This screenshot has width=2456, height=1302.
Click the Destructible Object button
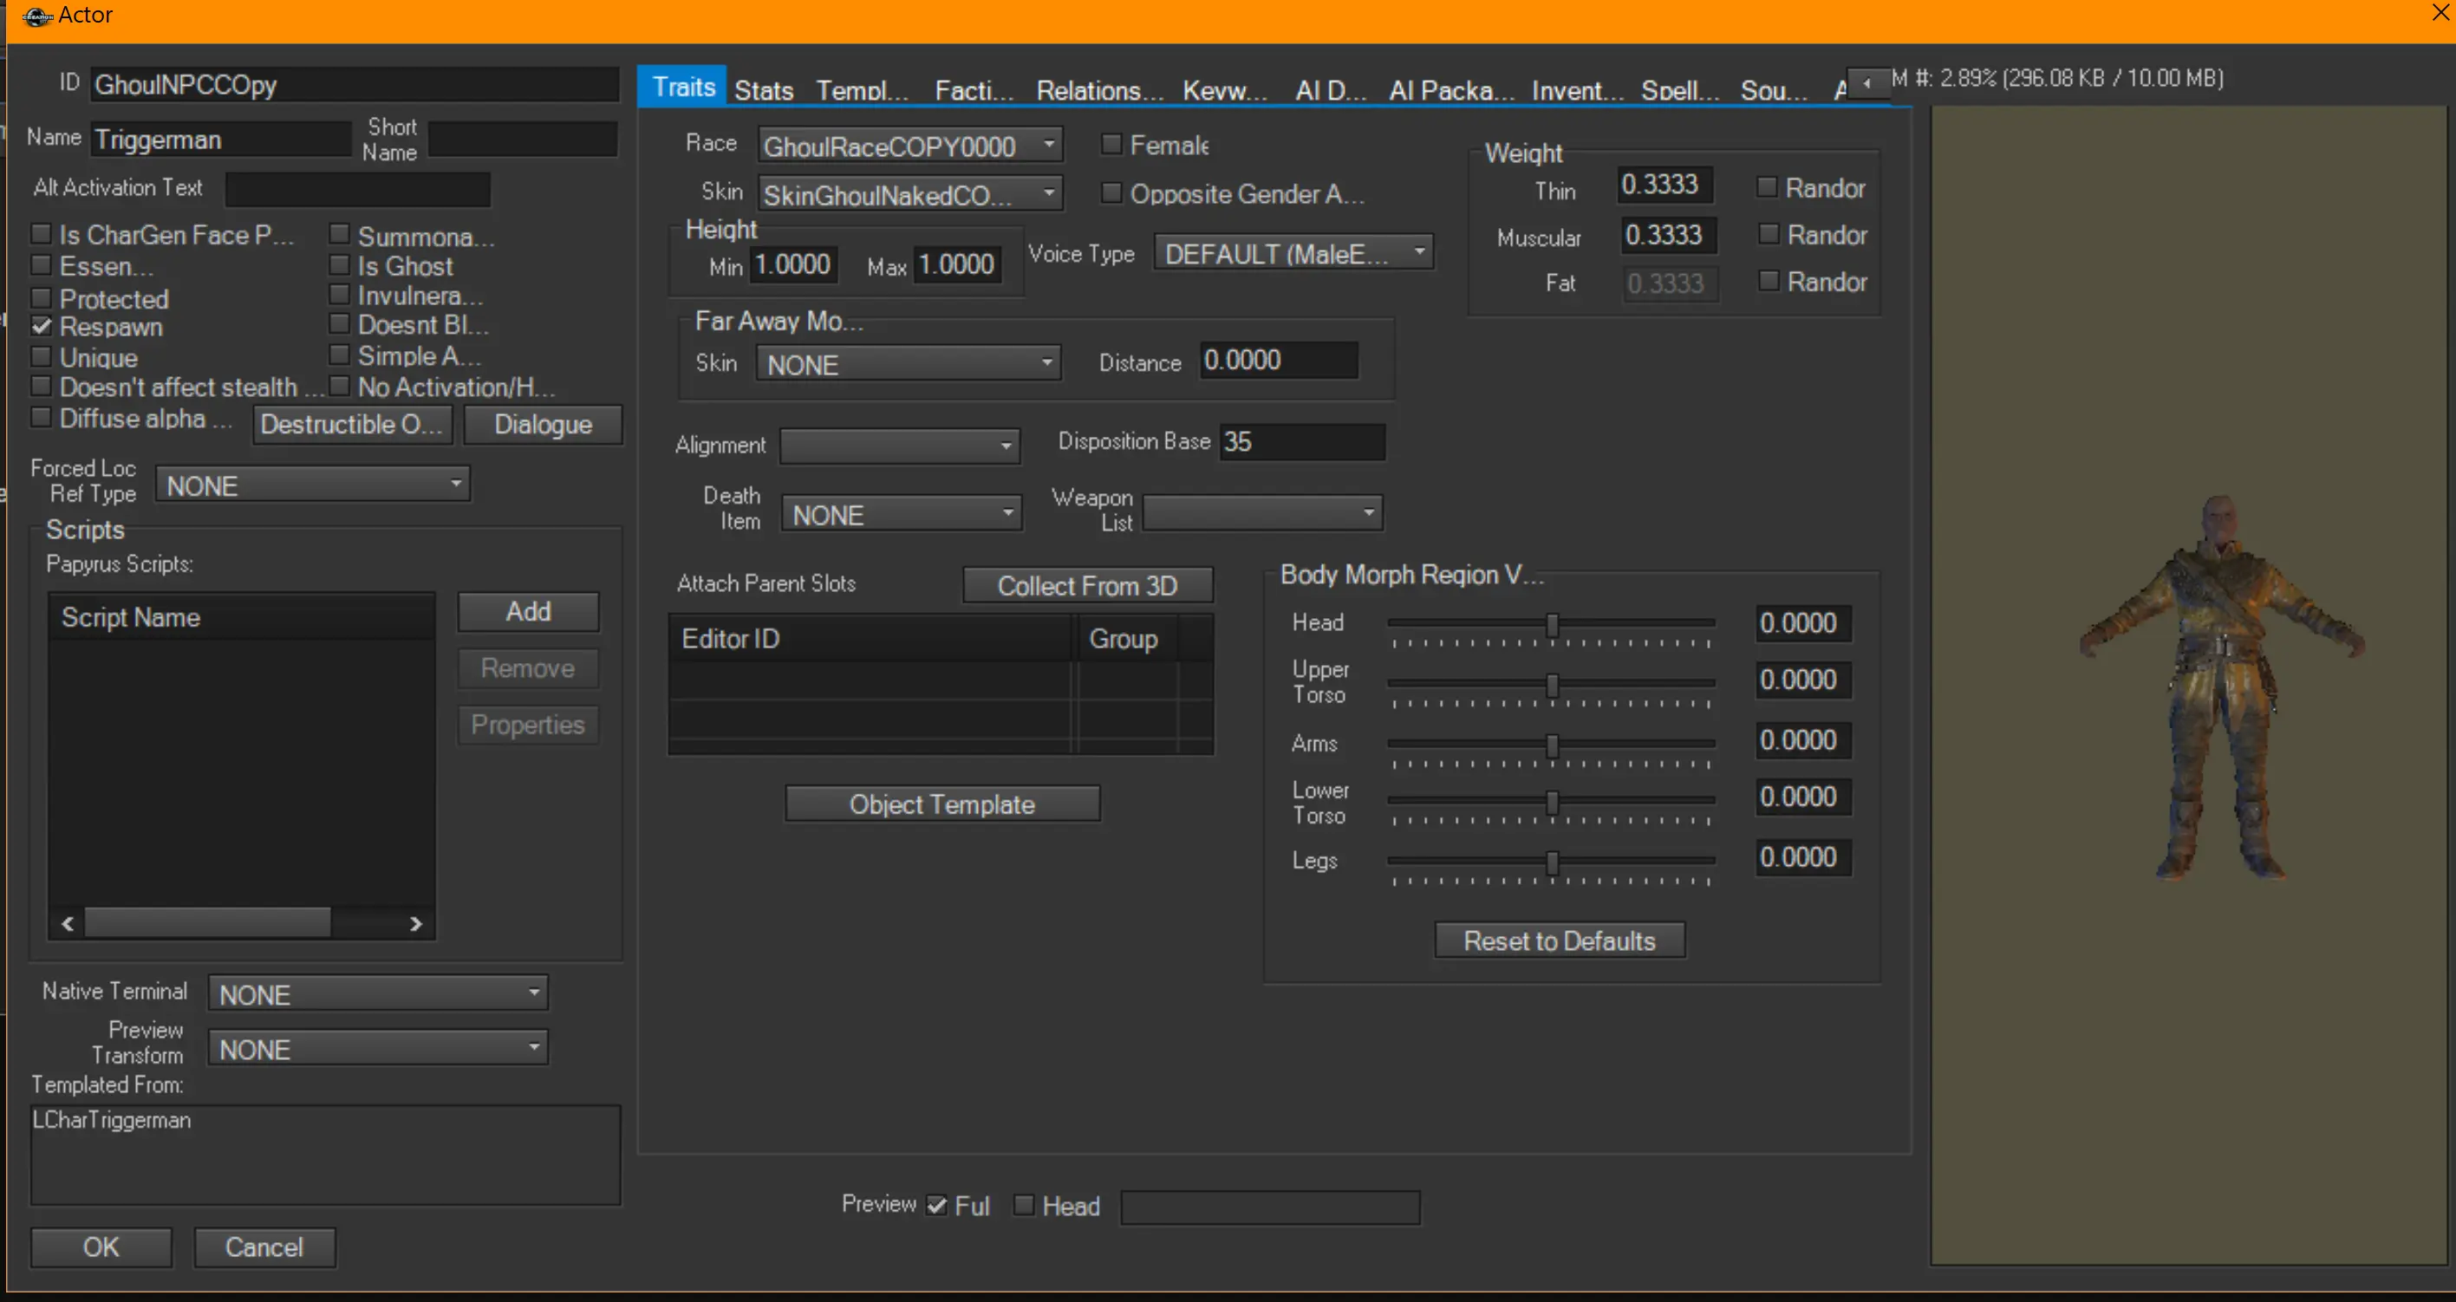coord(352,424)
